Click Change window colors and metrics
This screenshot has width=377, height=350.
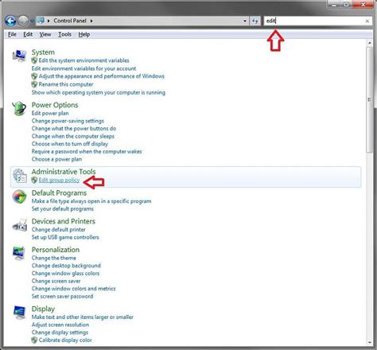click(74, 289)
